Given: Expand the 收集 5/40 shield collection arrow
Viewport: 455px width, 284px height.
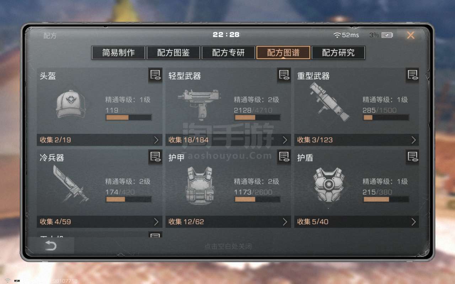Looking at the screenshot, I should click(x=413, y=222).
